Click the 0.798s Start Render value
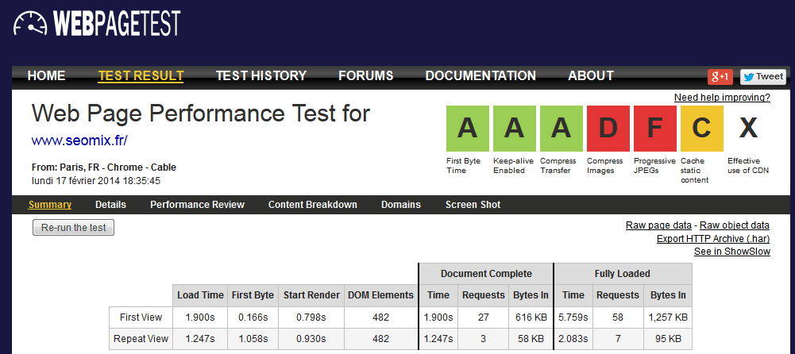The width and height of the screenshot is (795, 354). coord(311,317)
